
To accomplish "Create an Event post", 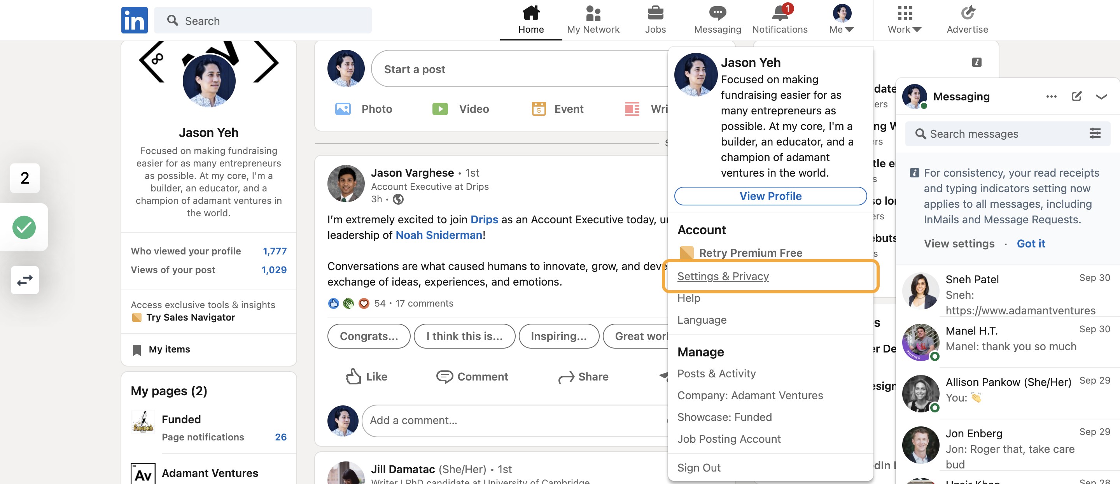I will pyautogui.click(x=557, y=109).
